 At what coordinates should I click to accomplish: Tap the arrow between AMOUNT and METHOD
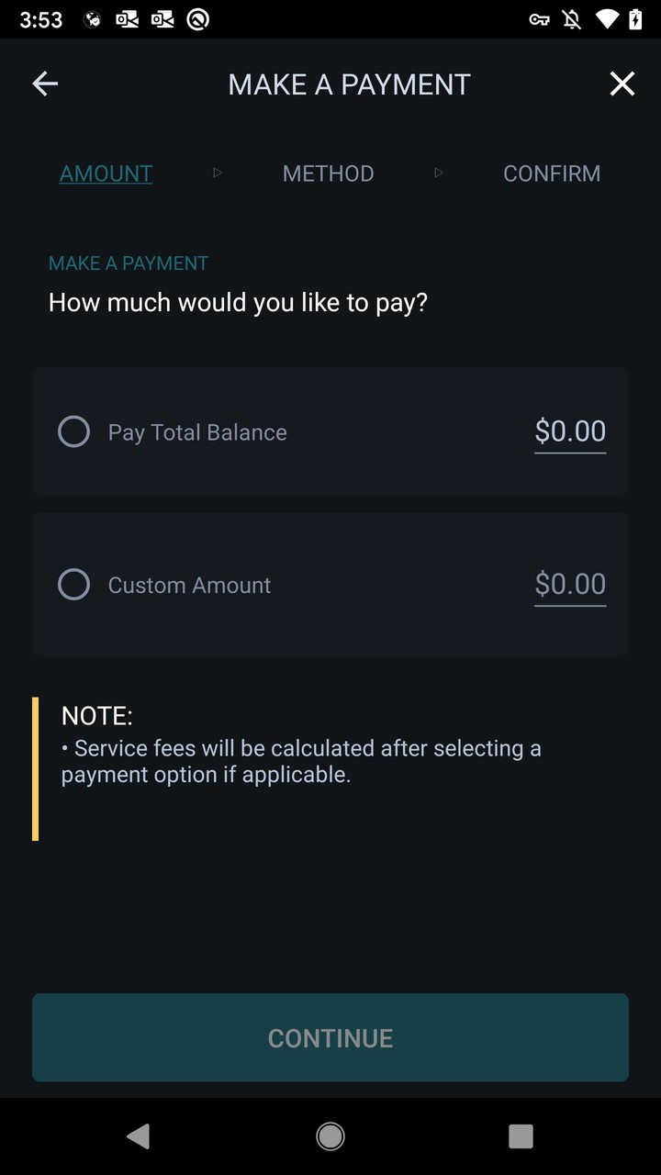218,173
